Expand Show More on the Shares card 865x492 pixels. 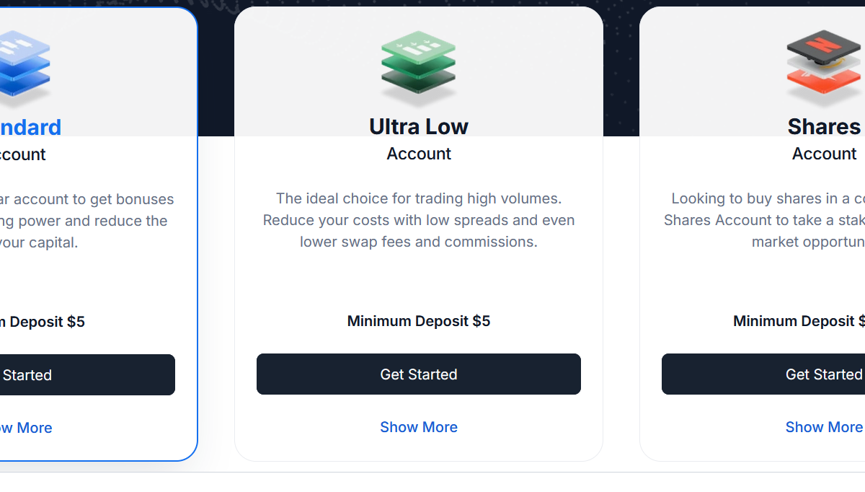824,426
